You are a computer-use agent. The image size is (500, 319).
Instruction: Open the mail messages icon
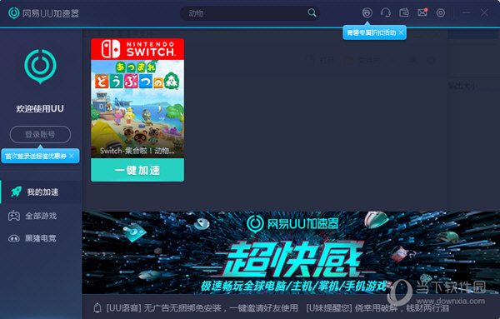point(422,12)
